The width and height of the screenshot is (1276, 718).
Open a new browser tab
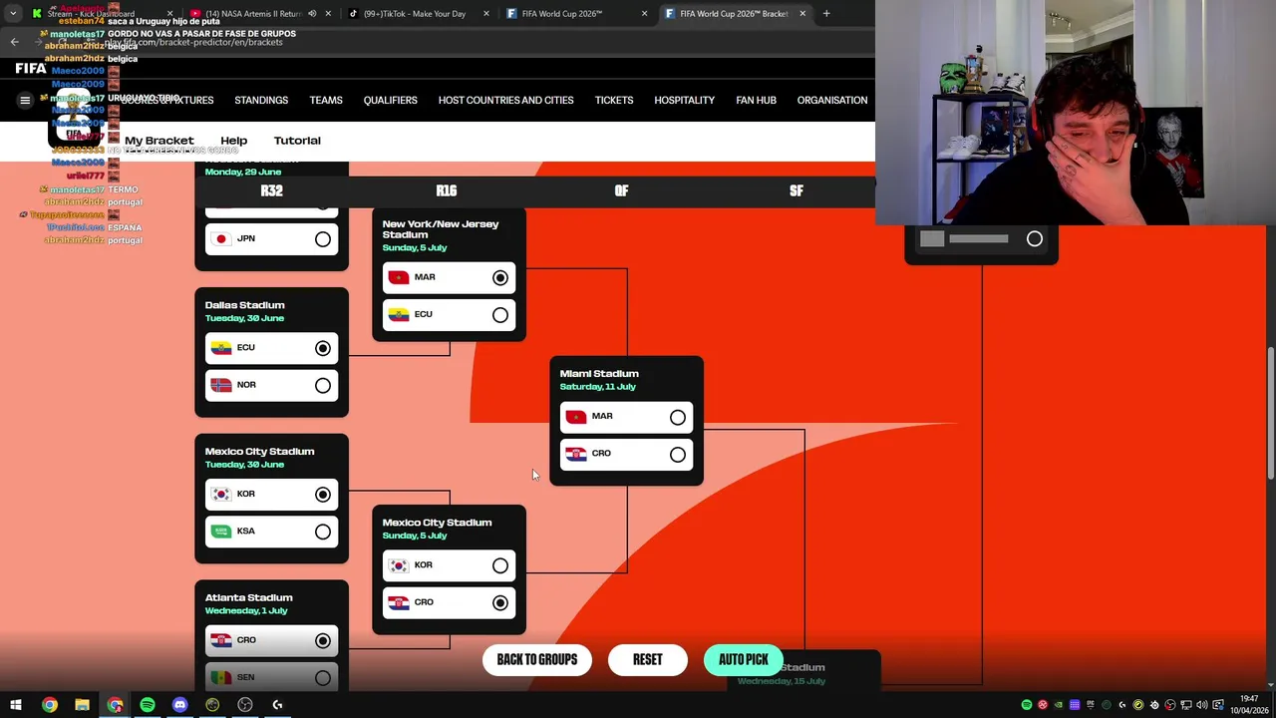826,13
